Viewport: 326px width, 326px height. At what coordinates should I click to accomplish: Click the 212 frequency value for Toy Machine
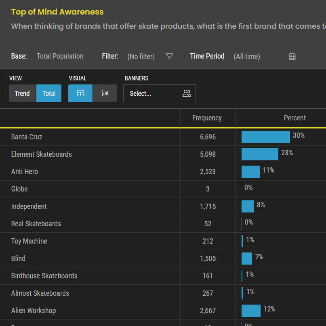click(208, 241)
